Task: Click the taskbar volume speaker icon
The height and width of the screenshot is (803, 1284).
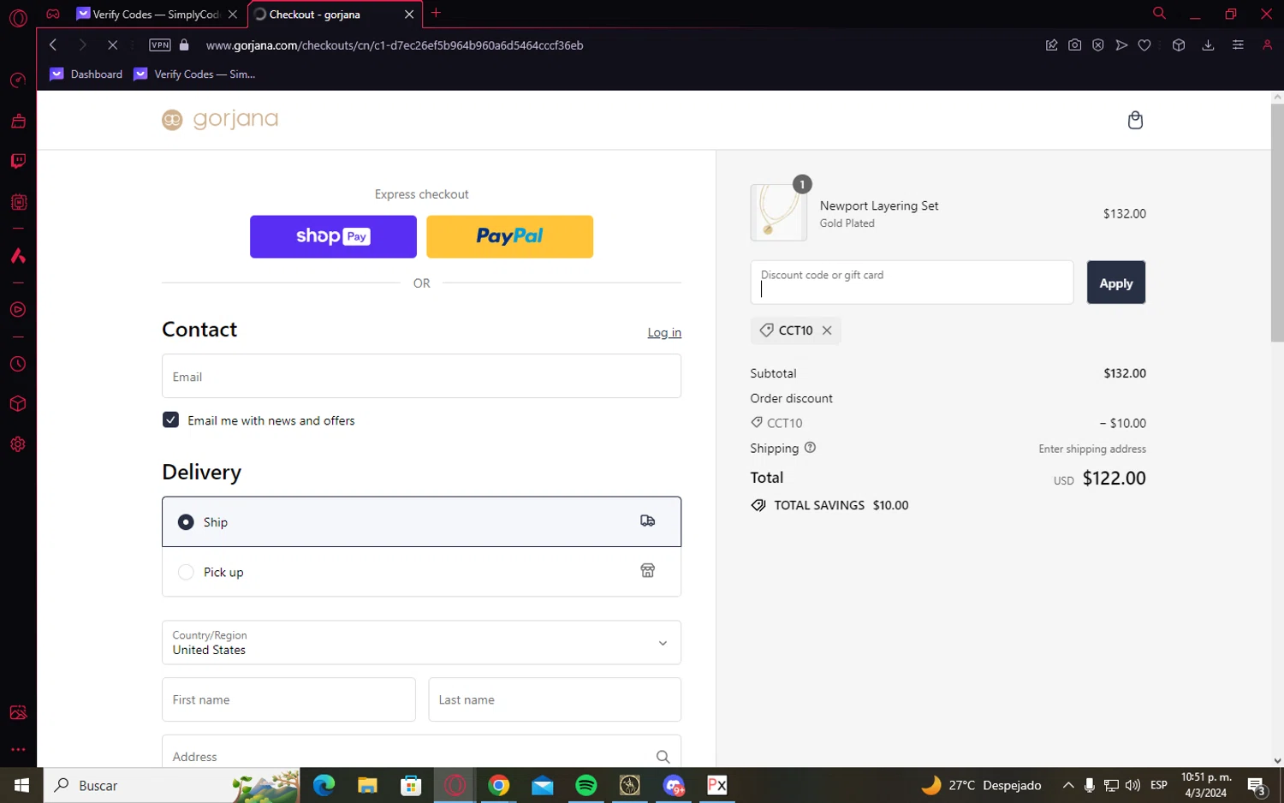Action: [x=1132, y=785]
